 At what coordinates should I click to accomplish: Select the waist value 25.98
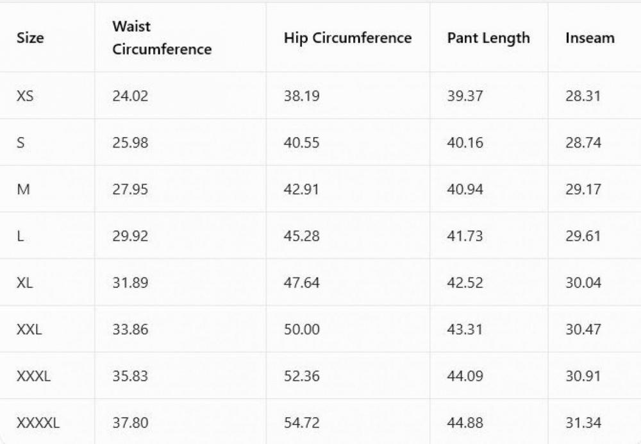click(130, 142)
